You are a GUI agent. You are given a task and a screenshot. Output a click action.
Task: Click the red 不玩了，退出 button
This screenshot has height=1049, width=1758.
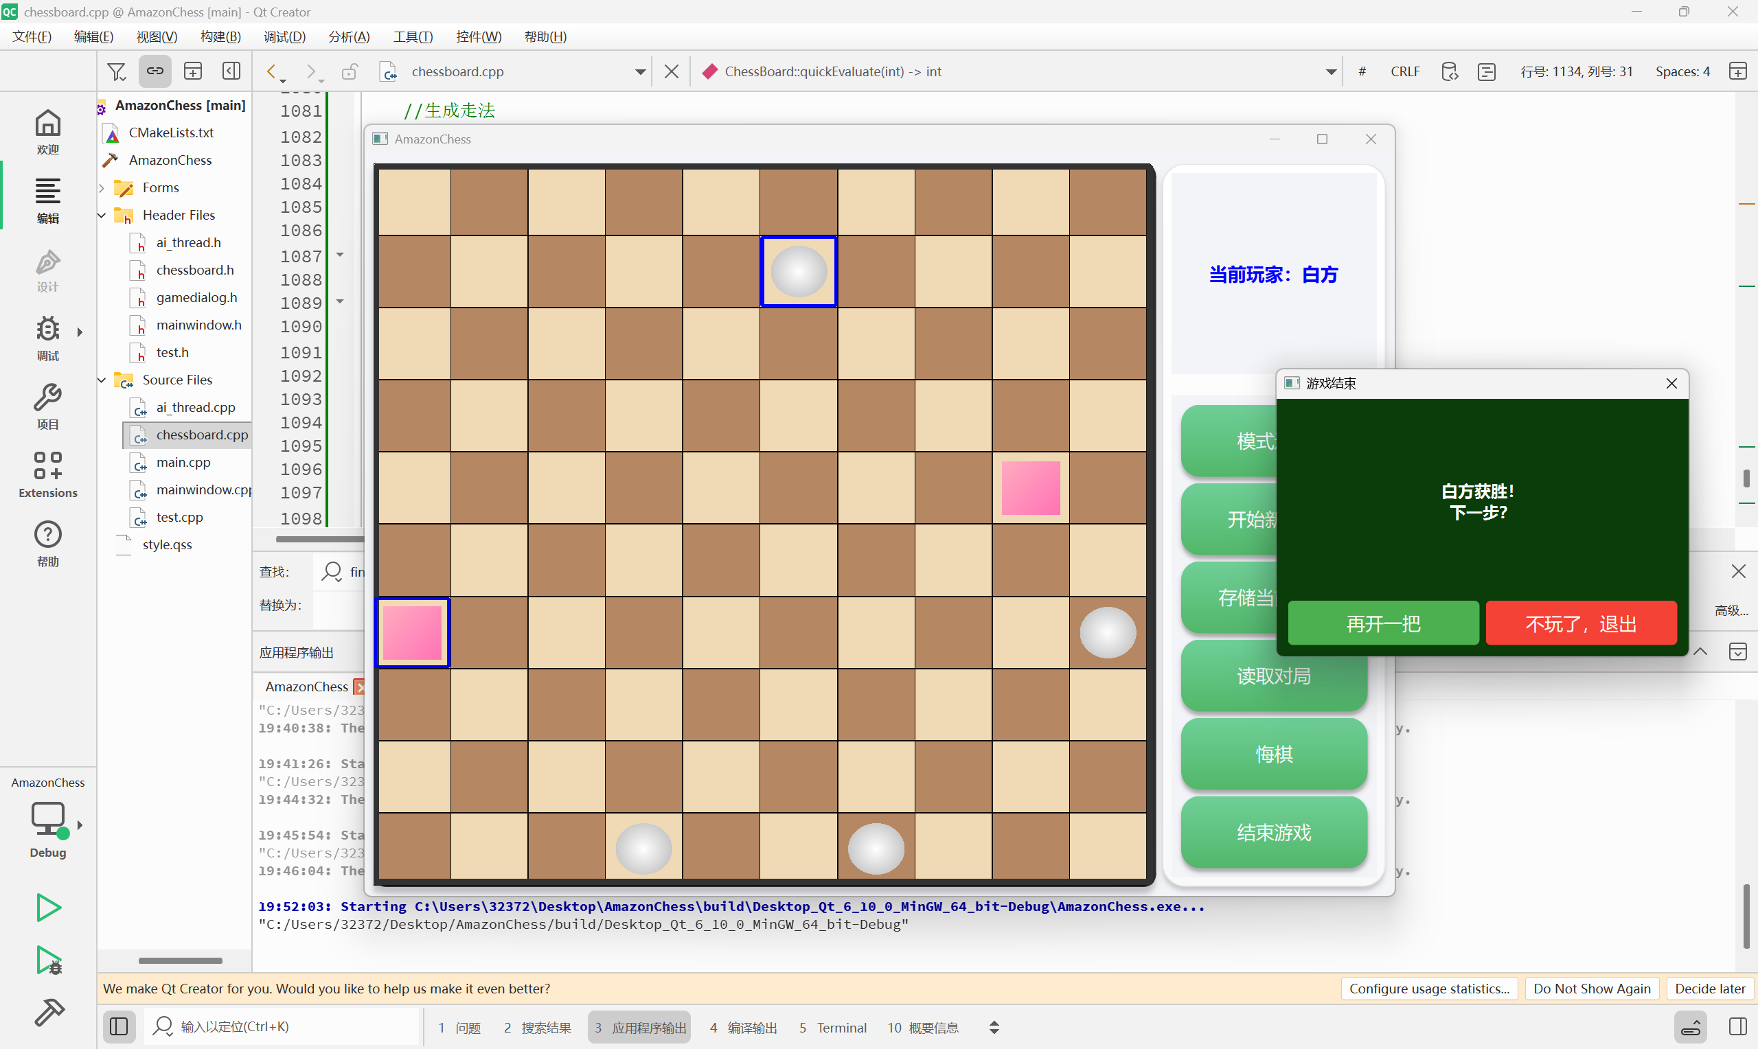(x=1581, y=623)
